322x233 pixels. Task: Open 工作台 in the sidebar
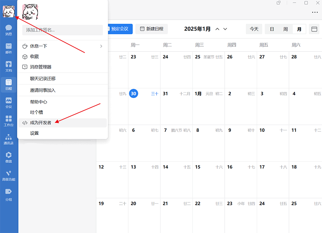coord(8,121)
